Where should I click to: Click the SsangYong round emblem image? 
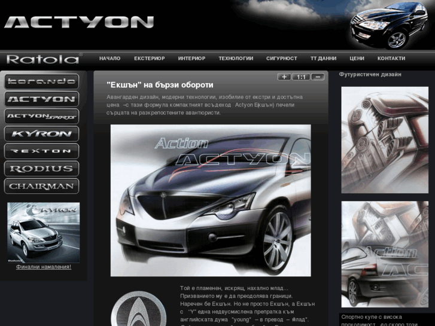pos(138,309)
